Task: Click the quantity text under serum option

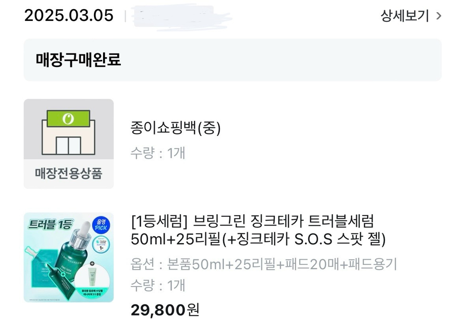Action: 158,285
